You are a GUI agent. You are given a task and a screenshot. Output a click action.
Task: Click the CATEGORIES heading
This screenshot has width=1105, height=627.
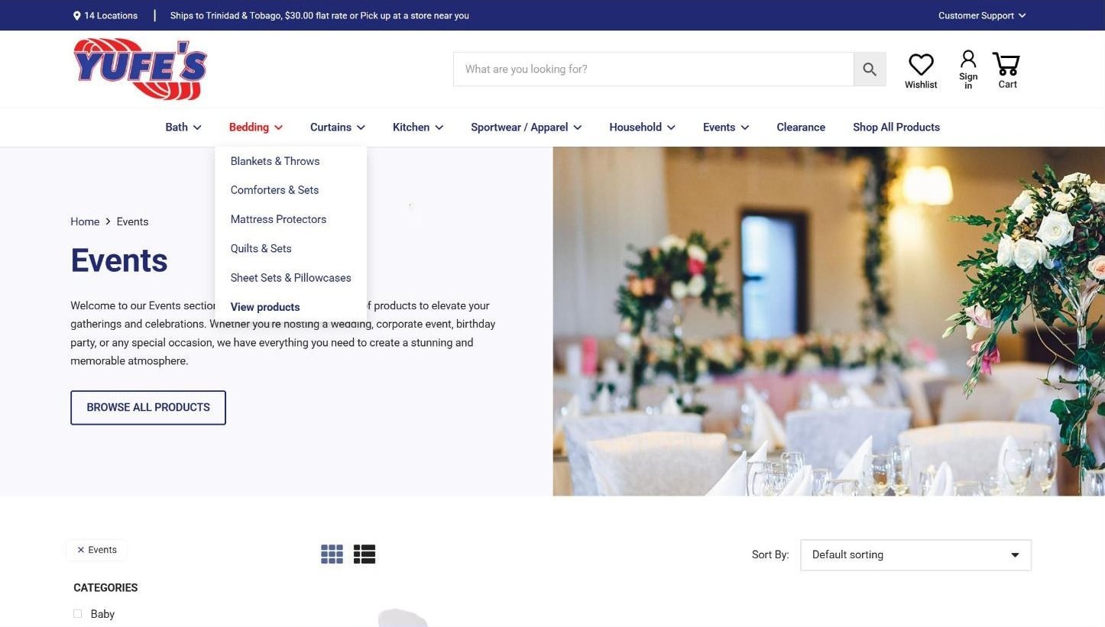(x=105, y=587)
